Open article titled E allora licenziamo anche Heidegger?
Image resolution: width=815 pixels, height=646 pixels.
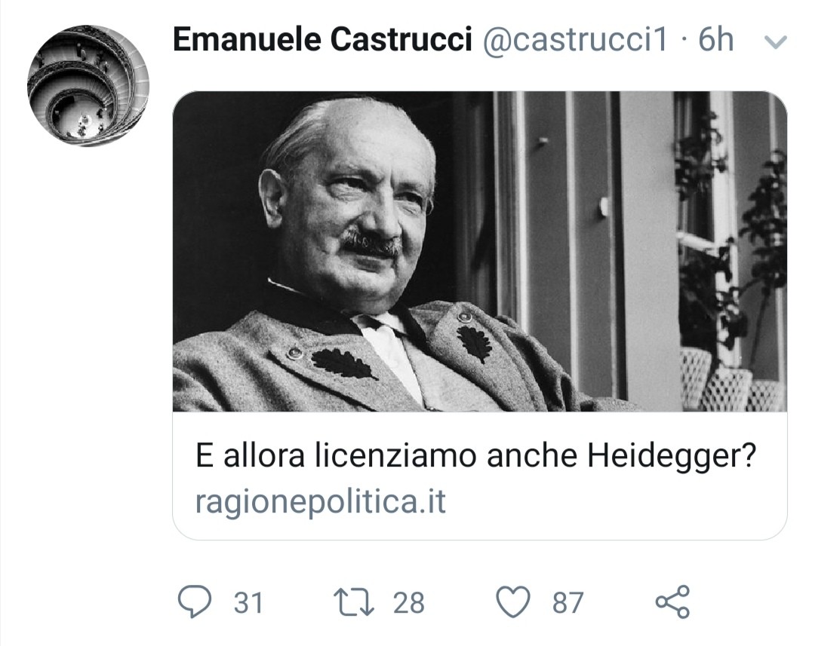[x=475, y=455]
